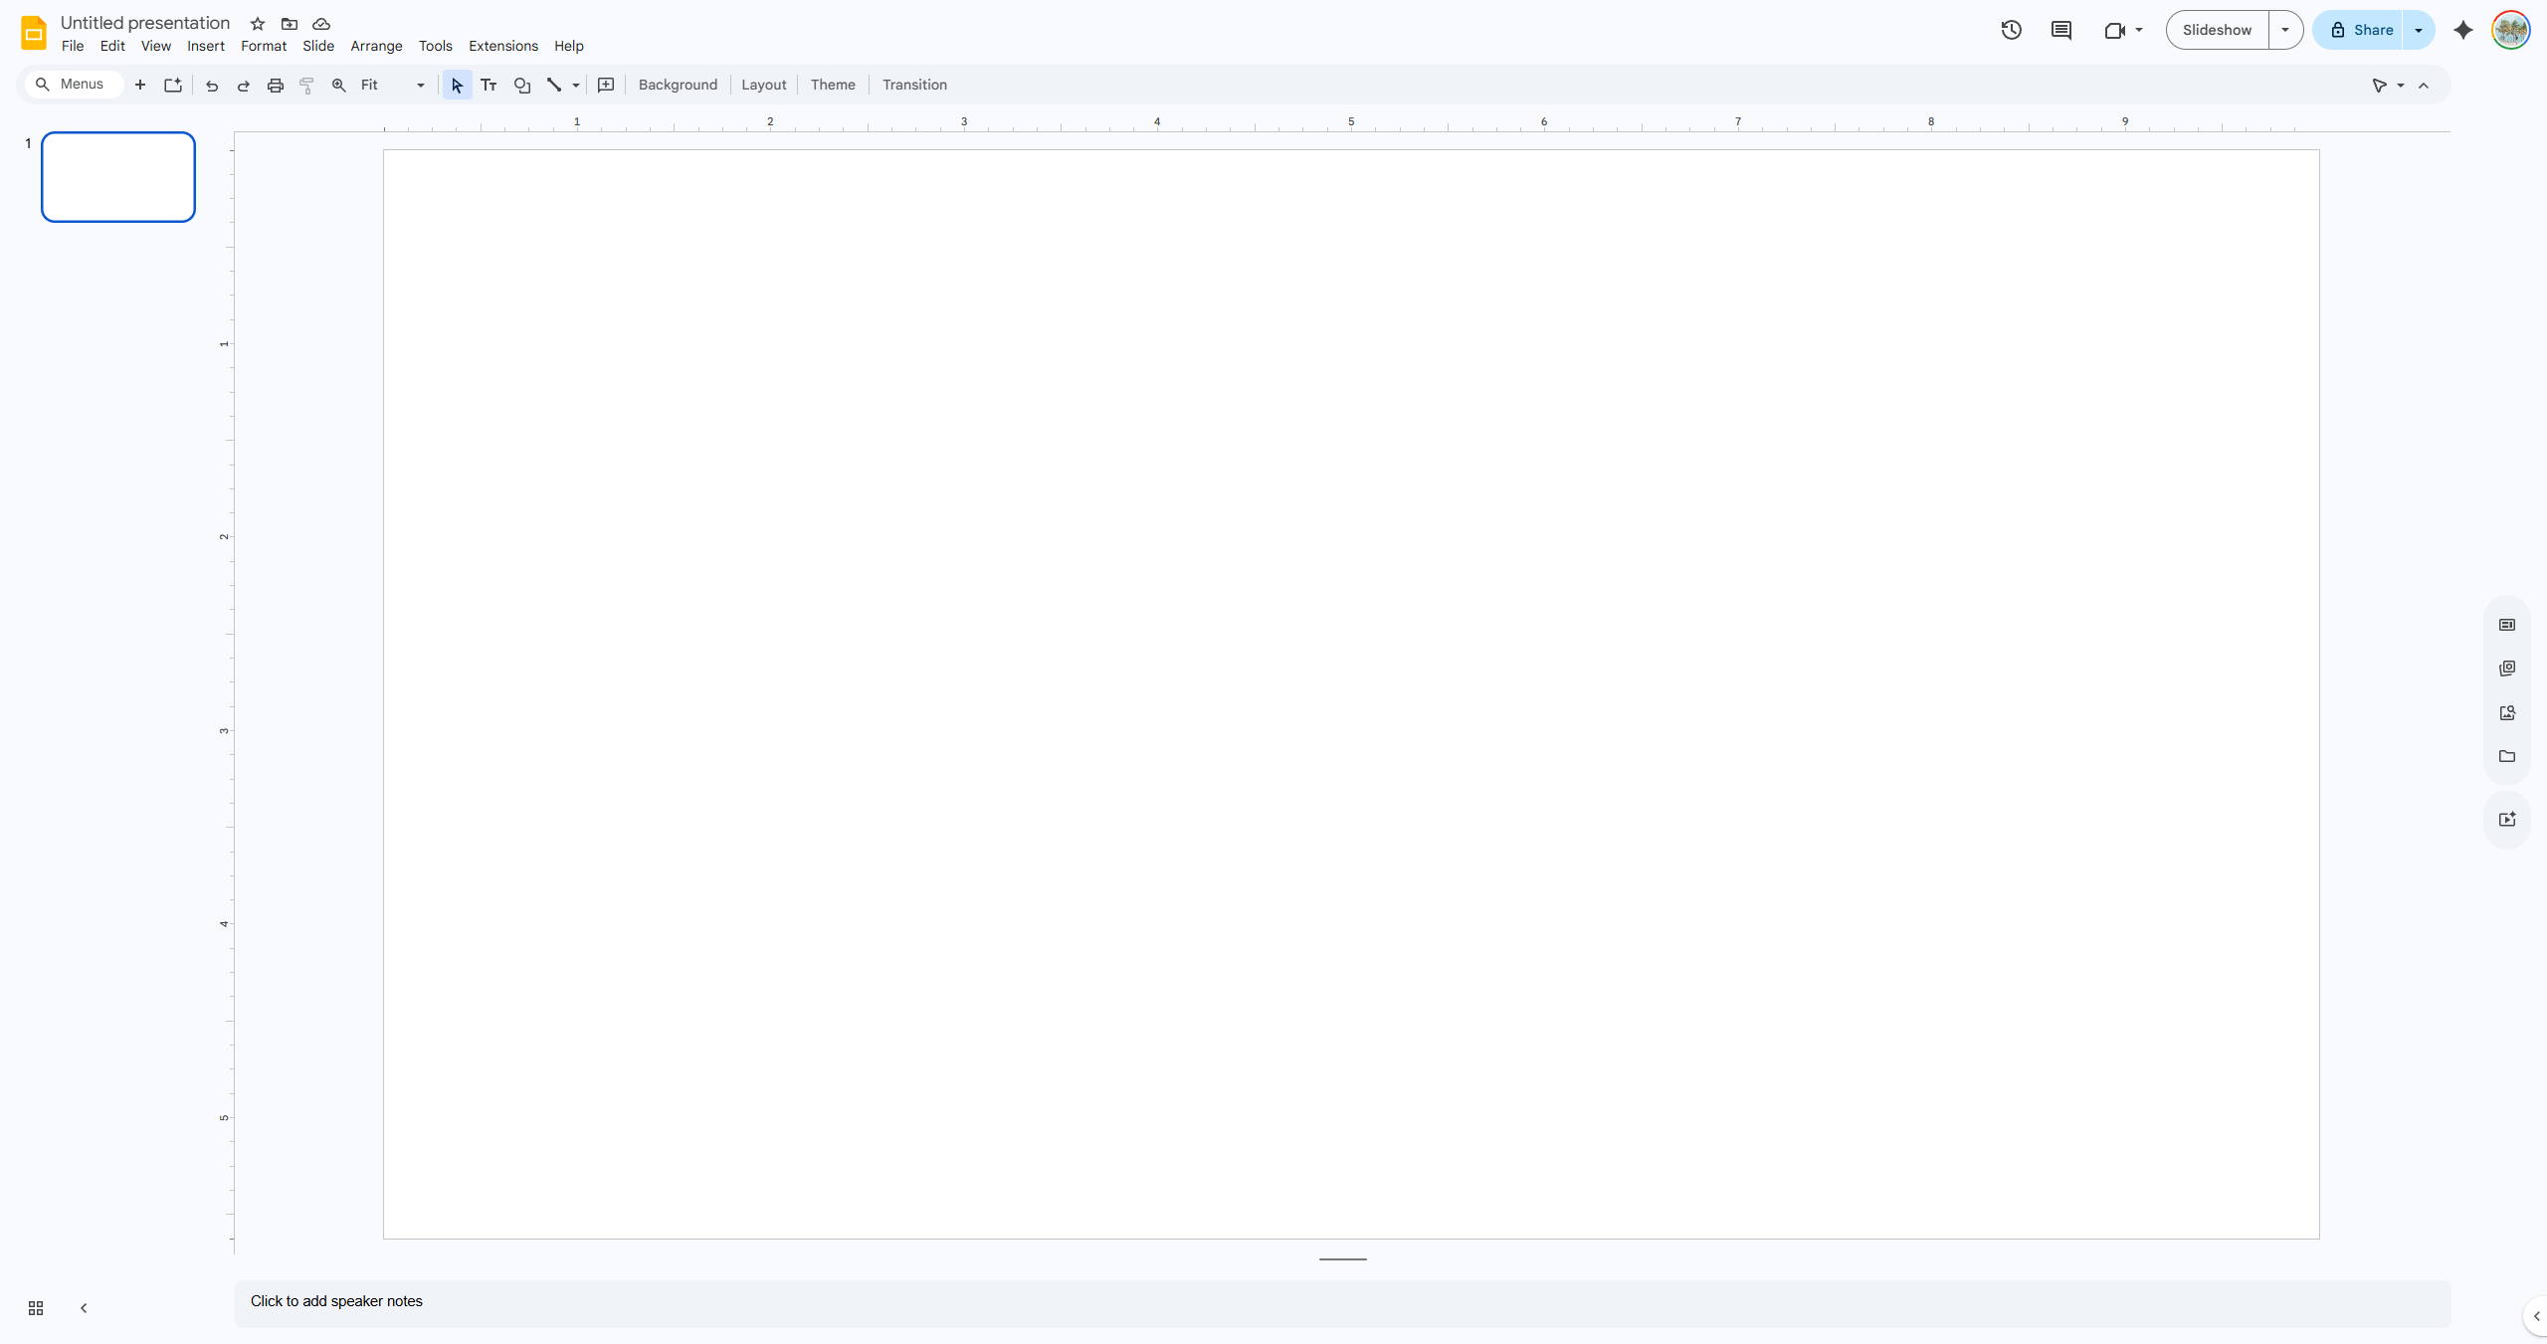Click the Theme button
Image resolution: width=2547 pixels, height=1344 pixels.
833,85
